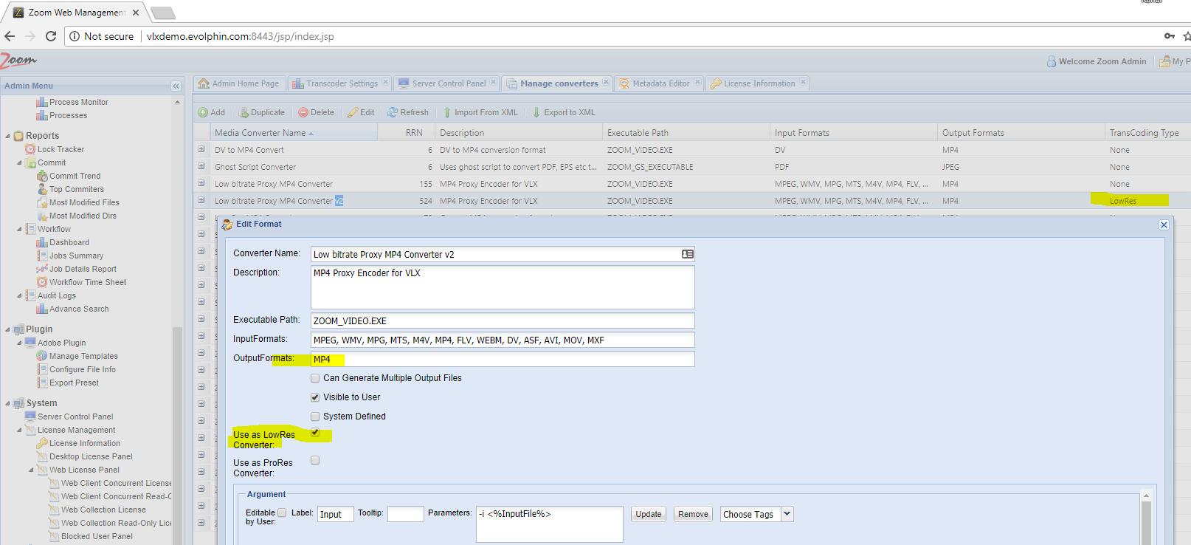This screenshot has width=1191, height=545.
Task: Click the Parameters text area
Action: click(x=550, y=524)
